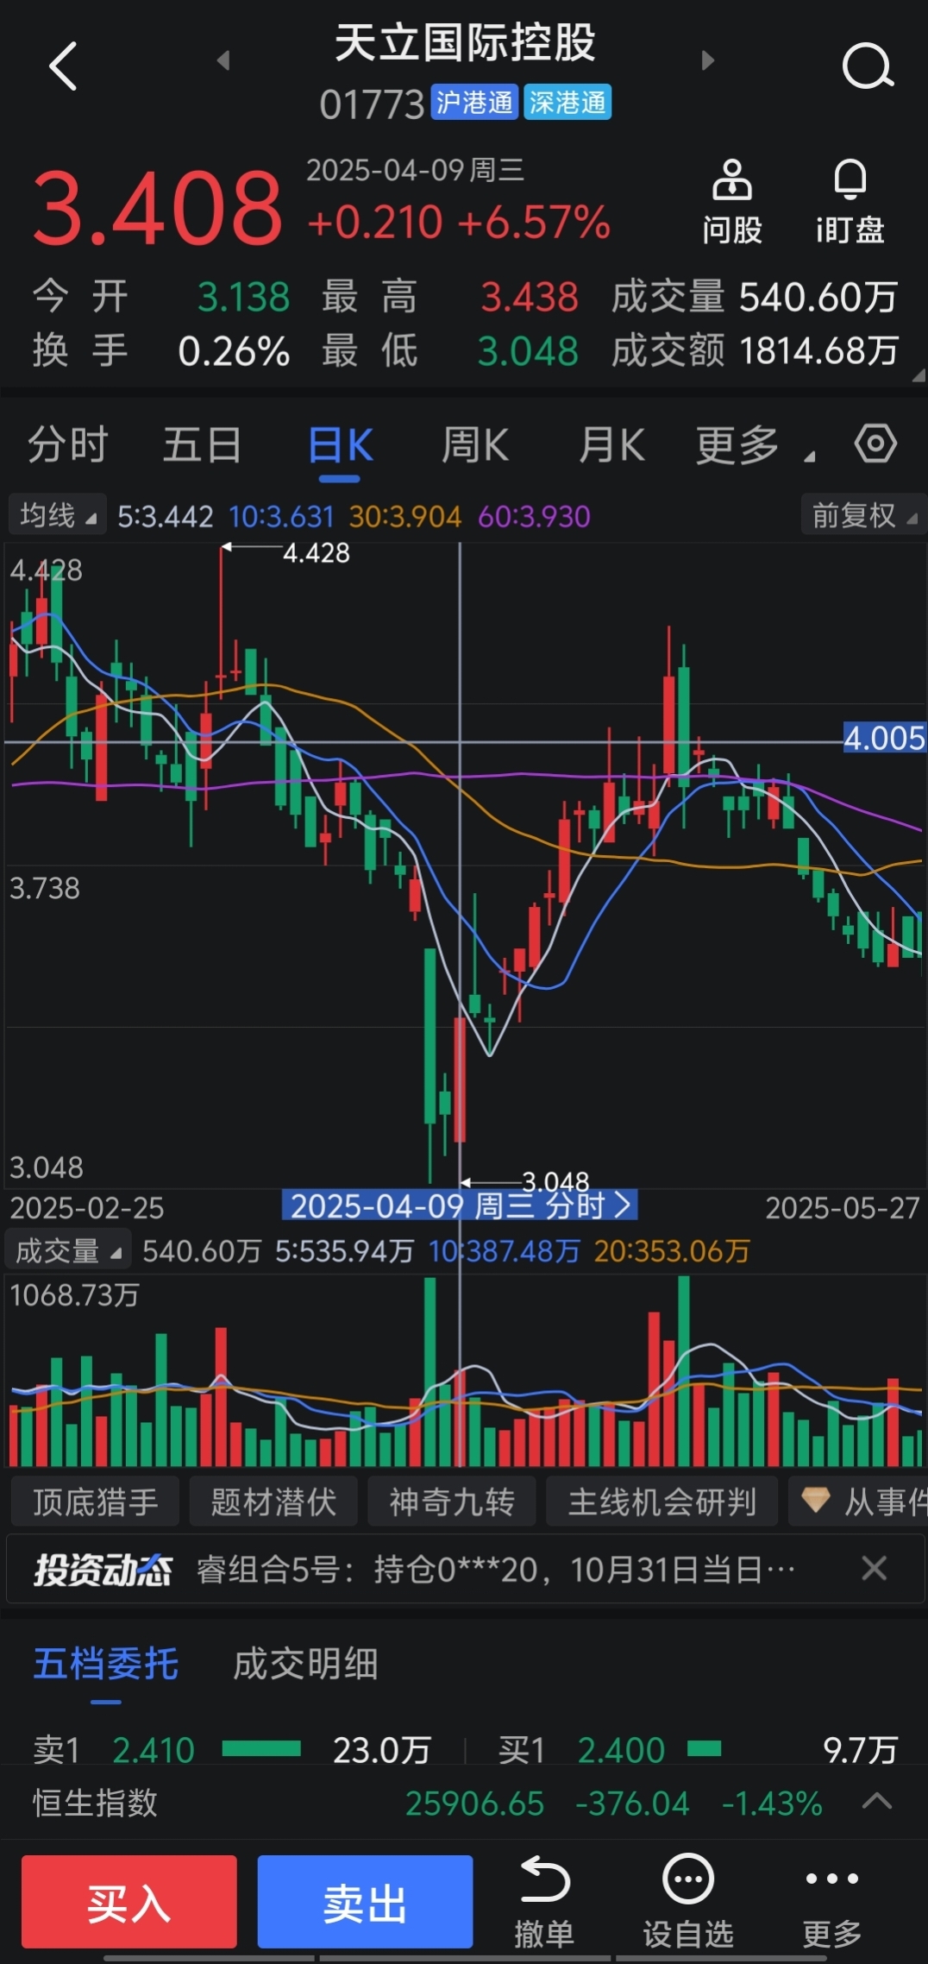Open the 投资动态 news text

pyautogui.click(x=495, y=1569)
